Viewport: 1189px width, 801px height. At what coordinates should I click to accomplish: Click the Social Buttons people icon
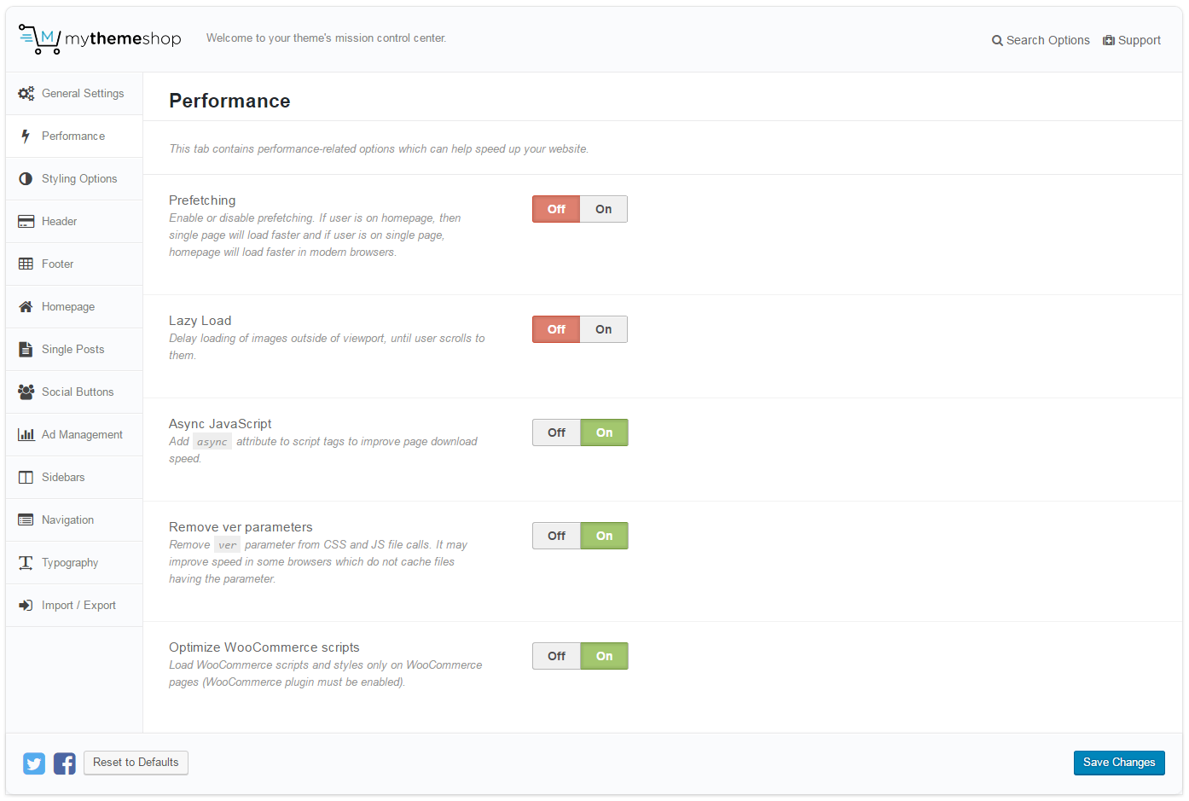pos(26,392)
